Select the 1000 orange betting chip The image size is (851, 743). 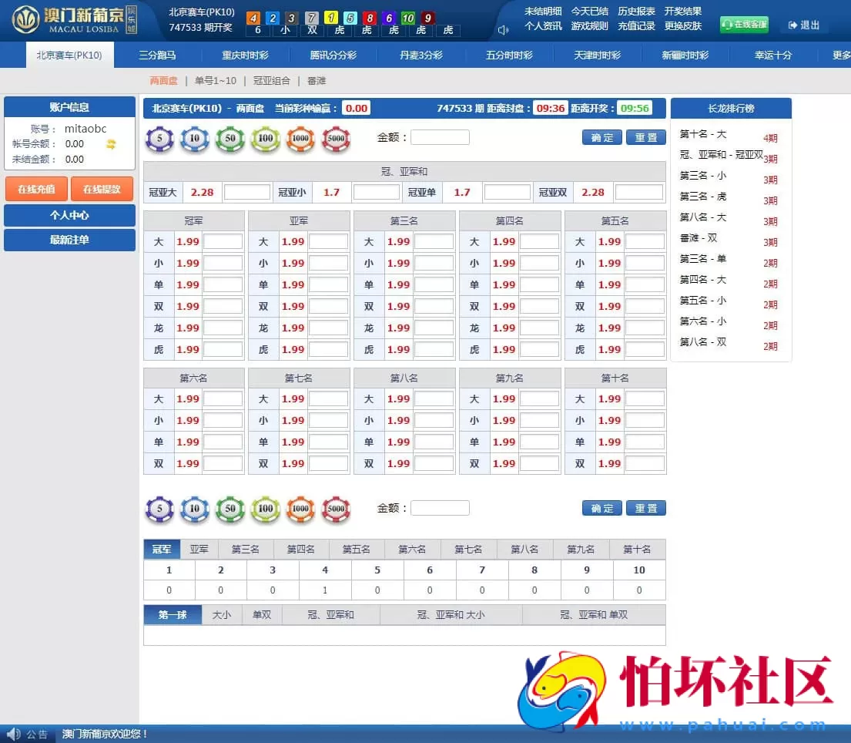(x=300, y=140)
